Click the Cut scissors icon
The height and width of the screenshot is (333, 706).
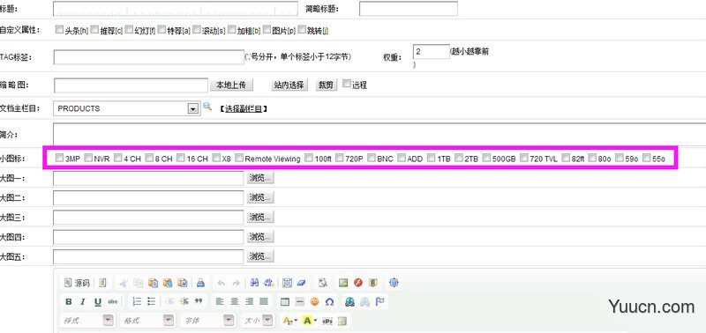coord(124,283)
